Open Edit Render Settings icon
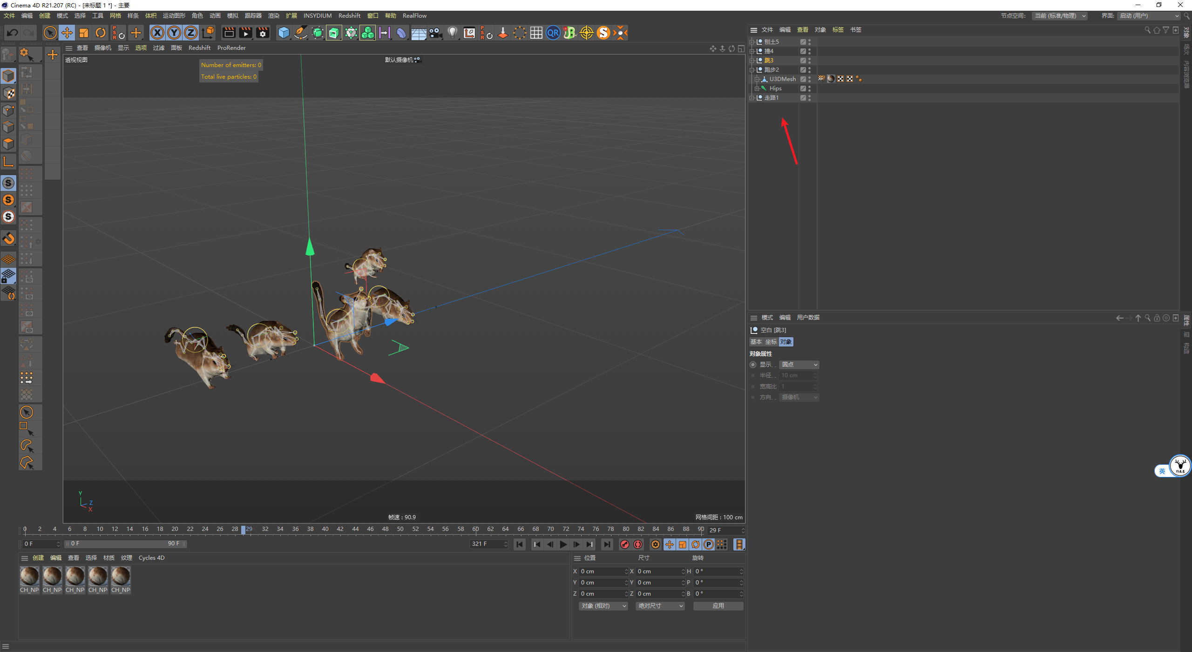This screenshot has height=652, width=1192. click(263, 33)
